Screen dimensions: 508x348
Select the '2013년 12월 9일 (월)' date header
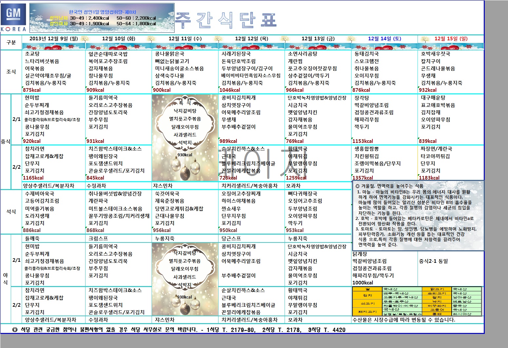54,39
